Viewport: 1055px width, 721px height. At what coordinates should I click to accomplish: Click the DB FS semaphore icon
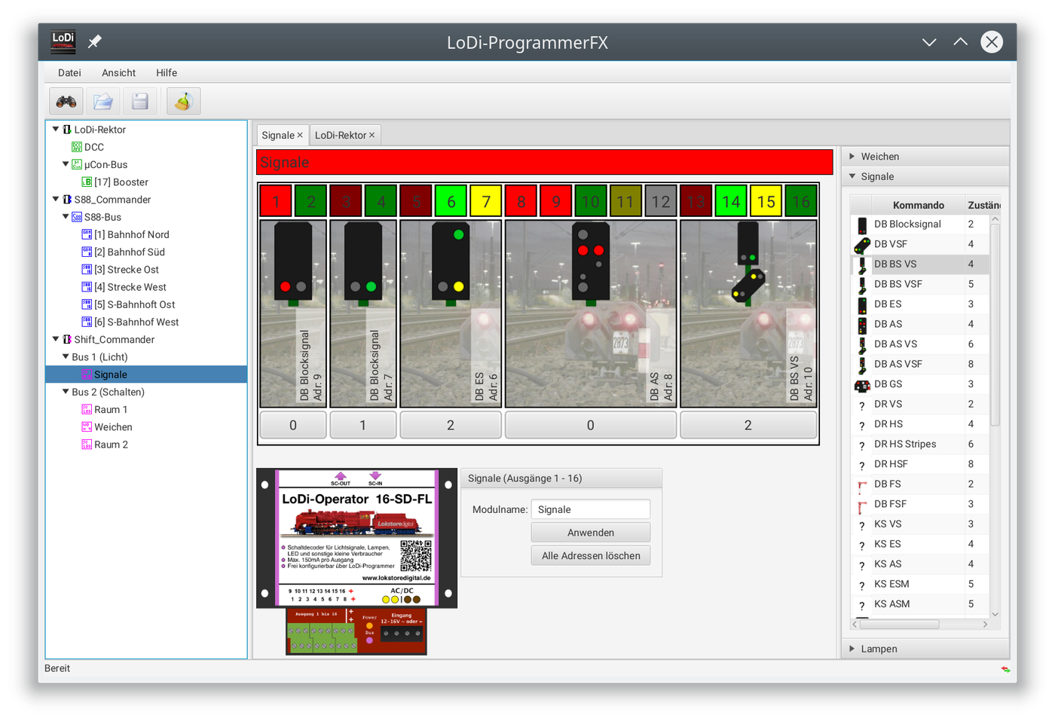[862, 485]
